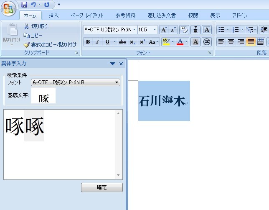Undo the last action
The height and width of the screenshot is (210, 269).
33,5
